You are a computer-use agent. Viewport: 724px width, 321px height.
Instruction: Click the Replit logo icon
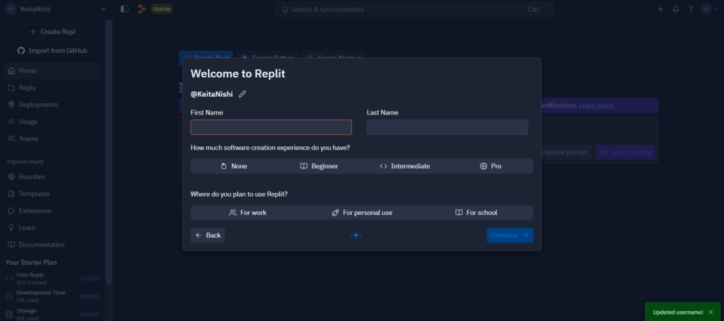coord(141,8)
